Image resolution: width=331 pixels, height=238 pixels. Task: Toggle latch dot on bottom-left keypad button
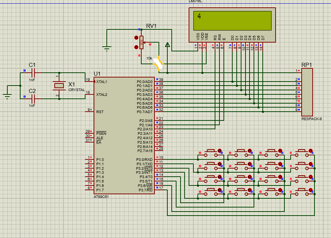pos(219,190)
